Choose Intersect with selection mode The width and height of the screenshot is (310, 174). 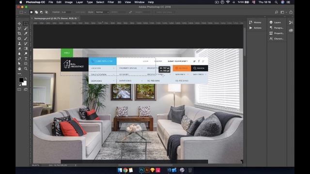point(46,12)
